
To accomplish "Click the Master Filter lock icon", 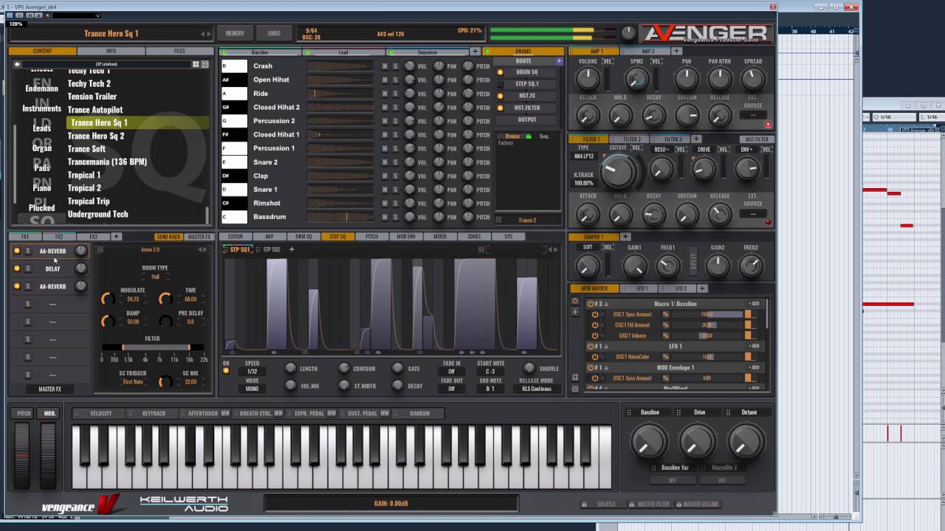I will (x=631, y=504).
